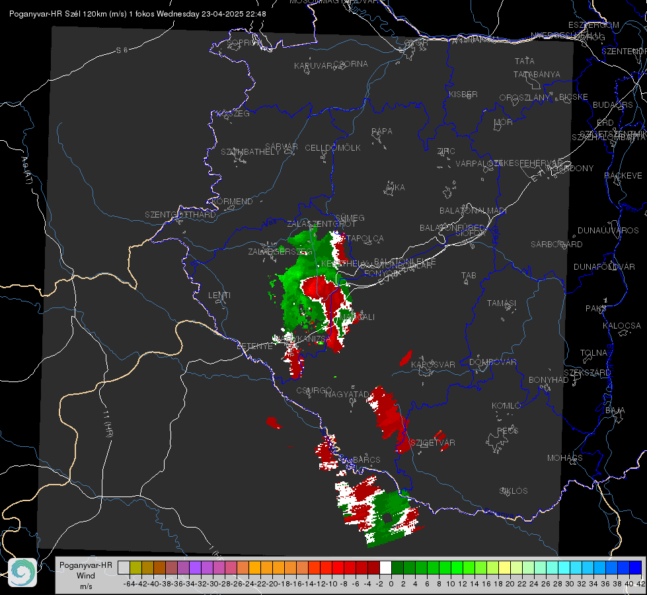Click the MÓR city label
647x595 pixels.
pyautogui.click(x=504, y=122)
